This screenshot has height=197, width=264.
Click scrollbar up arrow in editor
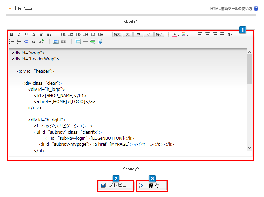pos(249,52)
